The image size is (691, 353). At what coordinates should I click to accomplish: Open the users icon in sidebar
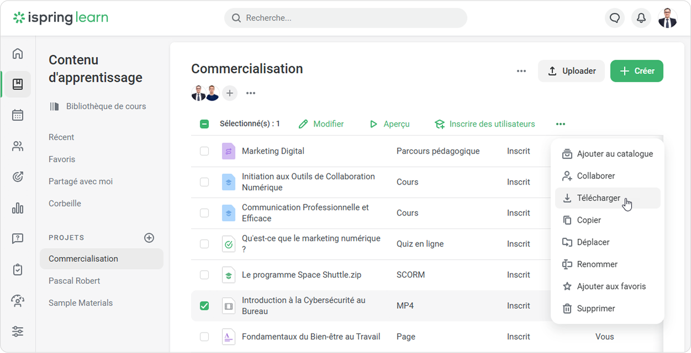18,146
